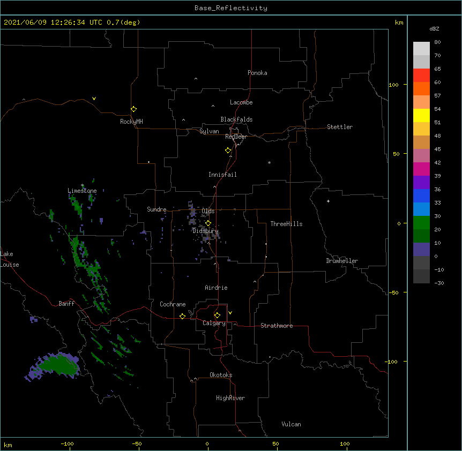Click the RockyMH label
Screen dimensions: 462x451
pos(131,122)
